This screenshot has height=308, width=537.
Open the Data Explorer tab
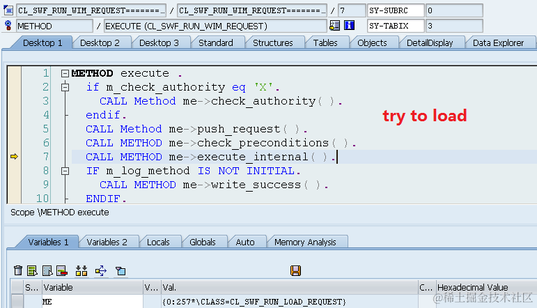498,43
